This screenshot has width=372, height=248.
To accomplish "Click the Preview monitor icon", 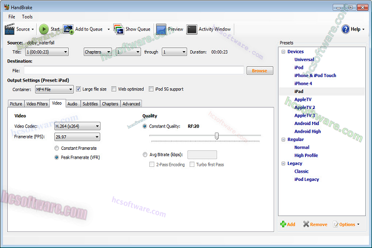I will point(161,29).
